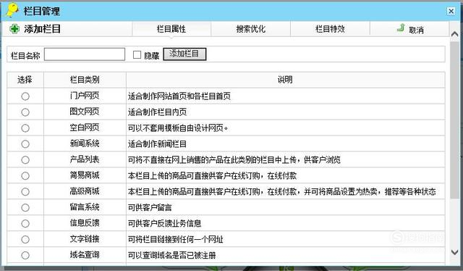Click description 适合制作网站首页和各栏目首页
463x271 pixels.
pos(179,96)
